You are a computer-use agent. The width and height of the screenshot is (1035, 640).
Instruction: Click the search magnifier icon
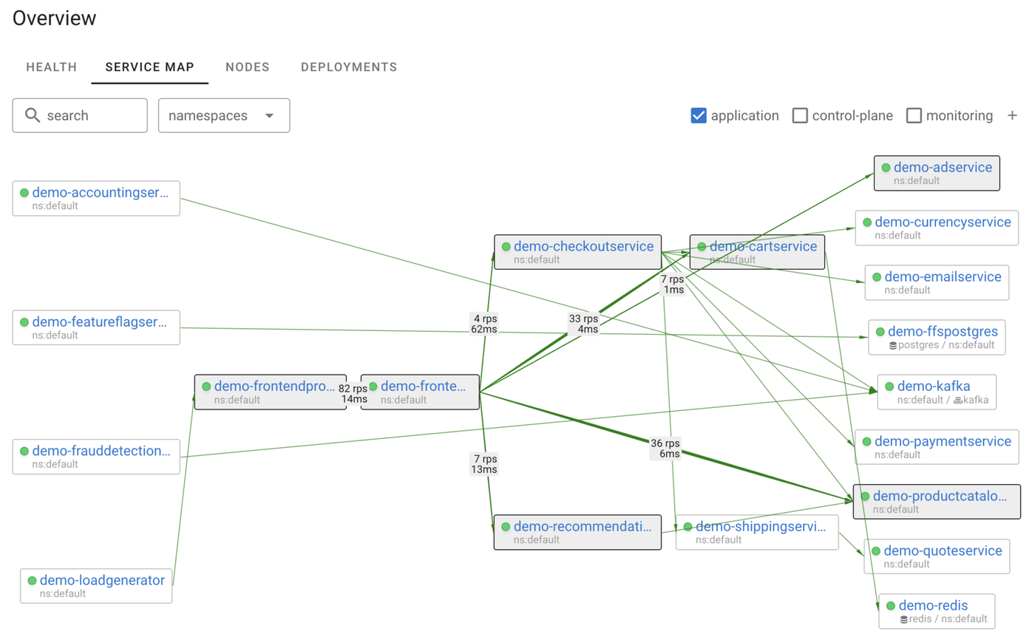pyautogui.click(x=33, y=115)
